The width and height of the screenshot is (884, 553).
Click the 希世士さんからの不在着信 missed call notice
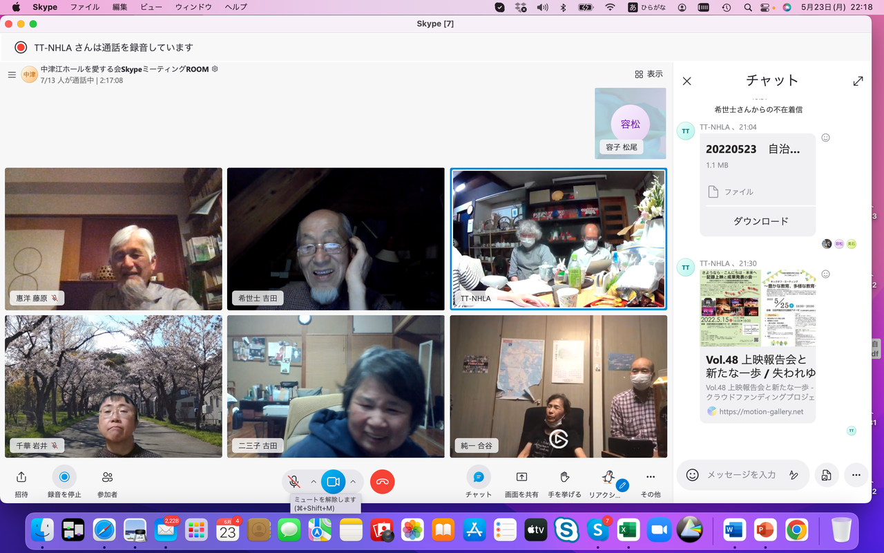tap(758, 109)
